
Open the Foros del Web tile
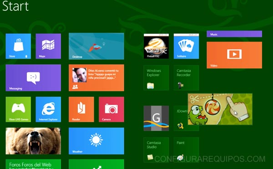(x=33, y=164)
